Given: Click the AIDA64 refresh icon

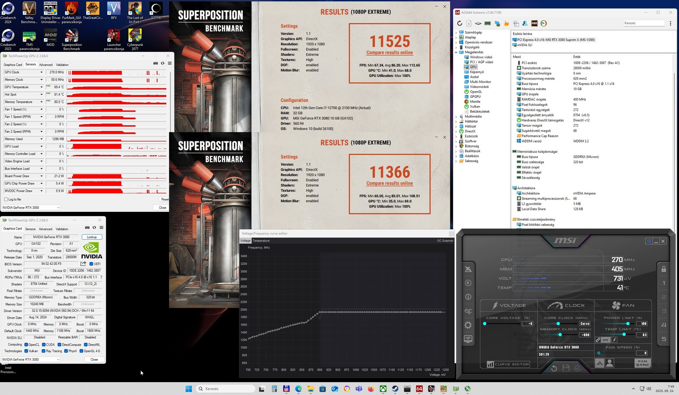Looking at the screenshot, I should 459,24.
